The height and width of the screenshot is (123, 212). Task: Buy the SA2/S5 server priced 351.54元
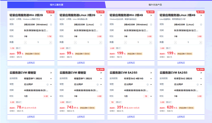coord(131,117)
